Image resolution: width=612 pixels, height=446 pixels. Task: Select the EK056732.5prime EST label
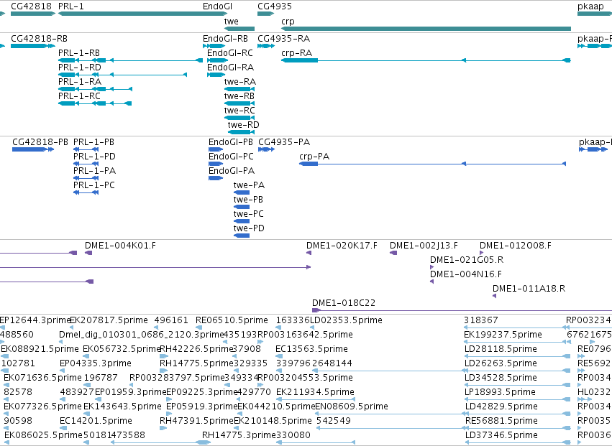coord(122,349)
